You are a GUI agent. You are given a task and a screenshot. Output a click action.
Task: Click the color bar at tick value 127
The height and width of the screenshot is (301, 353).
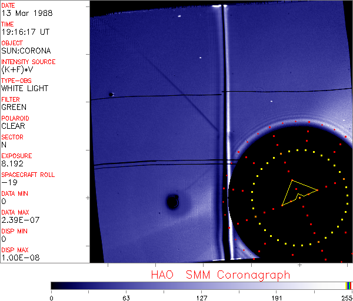pyautogui.click(x=201, y=285)
